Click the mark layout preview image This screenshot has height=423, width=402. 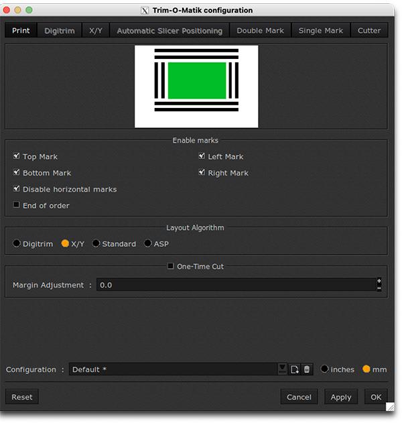(196, 86)
